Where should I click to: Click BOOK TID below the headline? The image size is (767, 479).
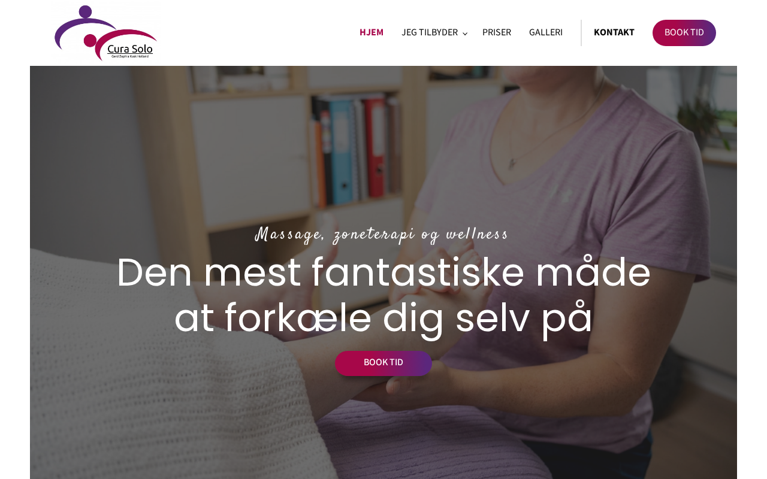(383, 363)
